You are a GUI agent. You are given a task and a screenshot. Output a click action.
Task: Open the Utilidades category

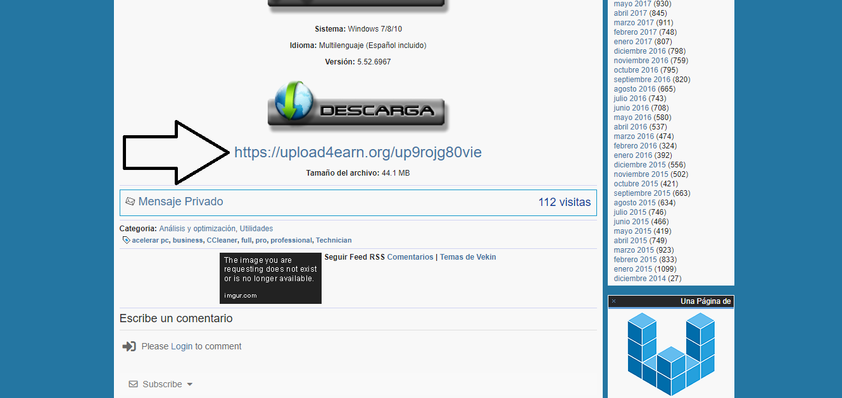tap(256, 228)
